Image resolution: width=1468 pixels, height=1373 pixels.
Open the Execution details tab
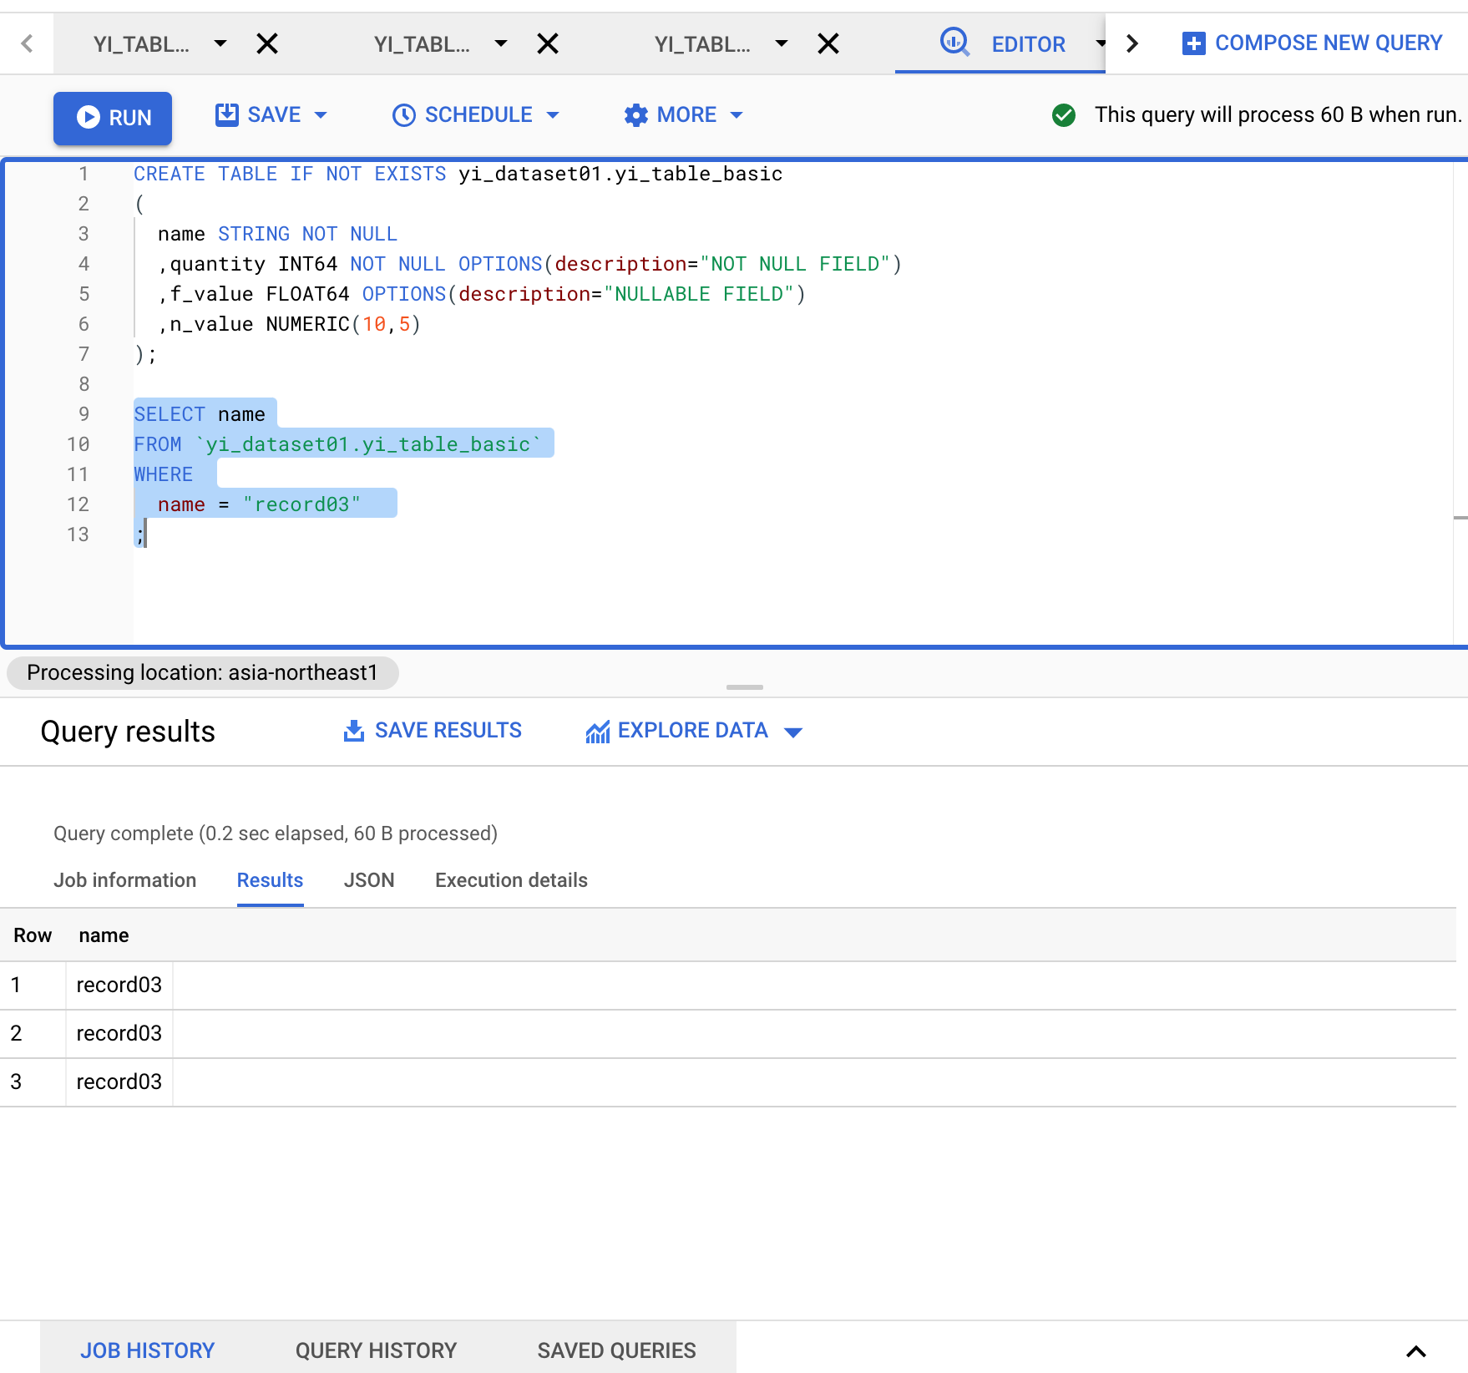(x=511, y=880)
